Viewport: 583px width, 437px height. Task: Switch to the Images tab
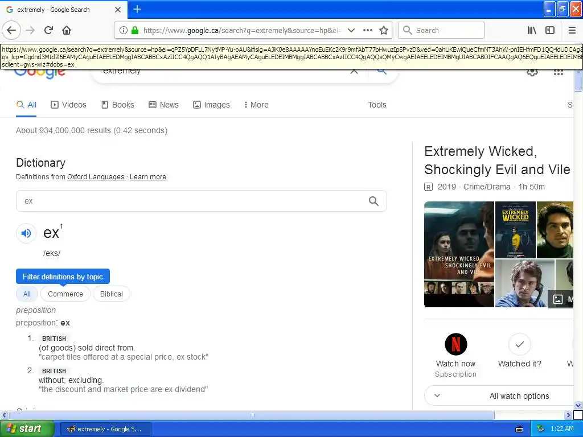[x=211, y=105]
